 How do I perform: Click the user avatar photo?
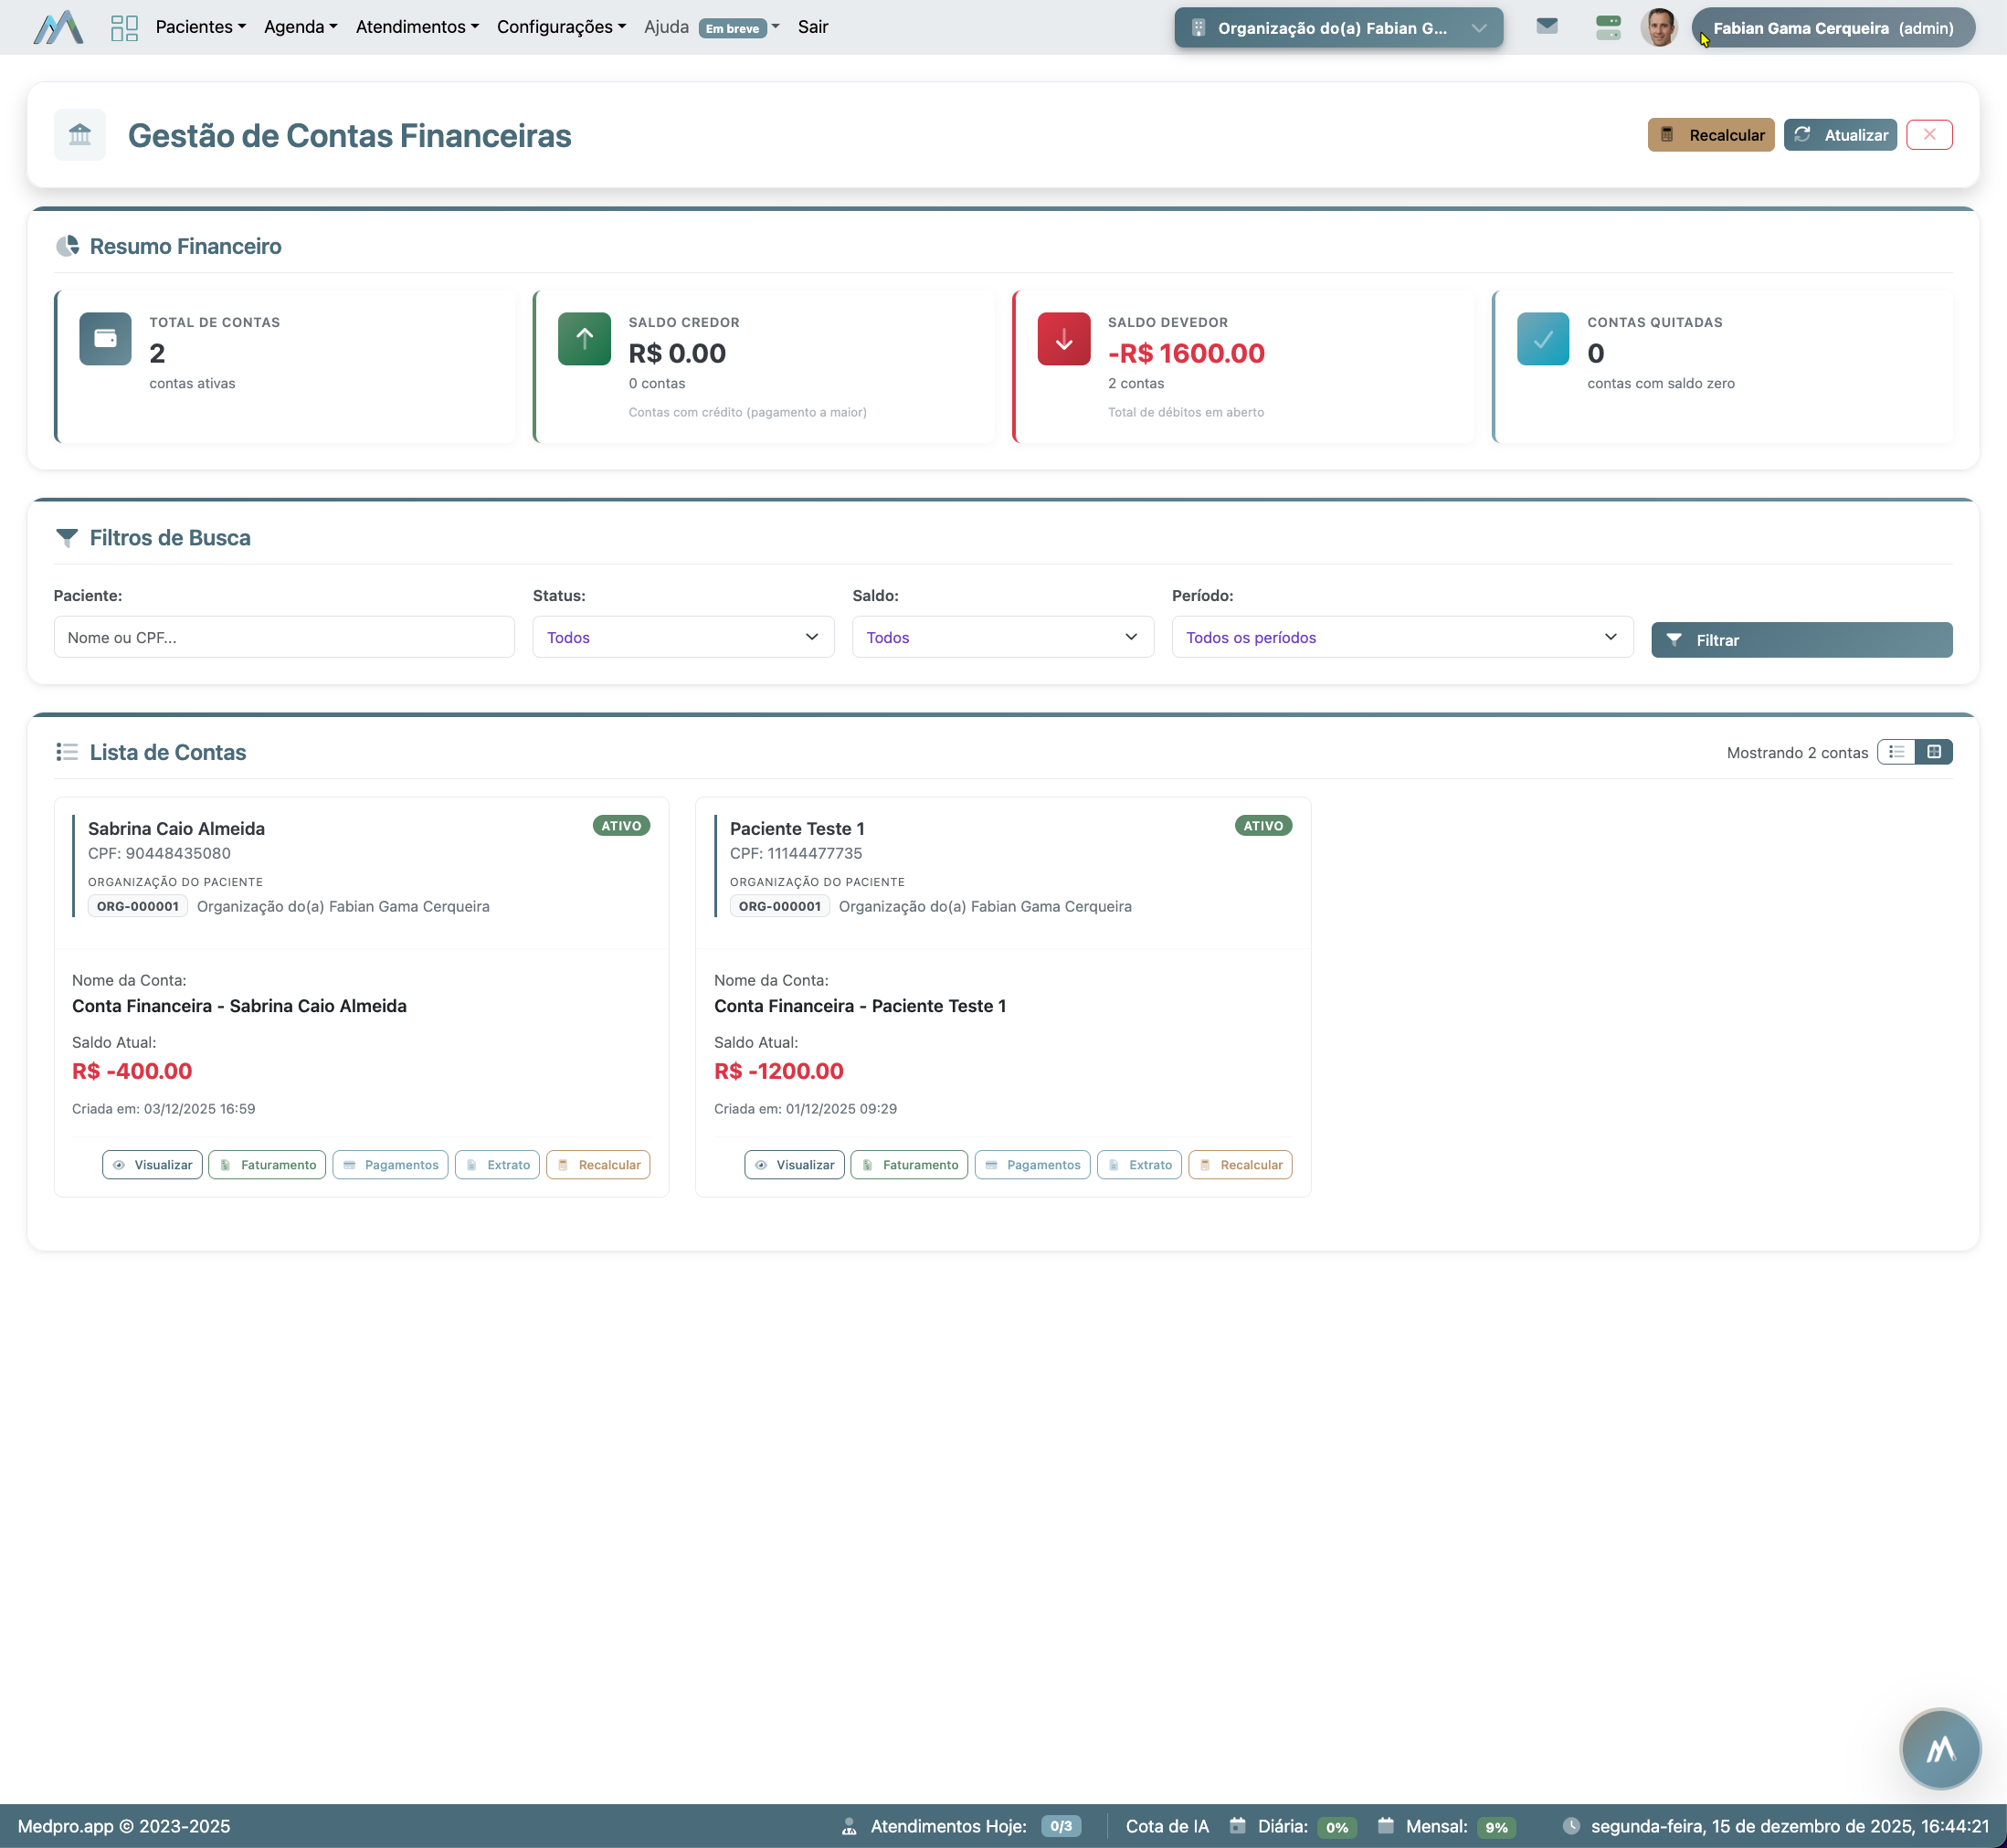(x=1658, y=27)
